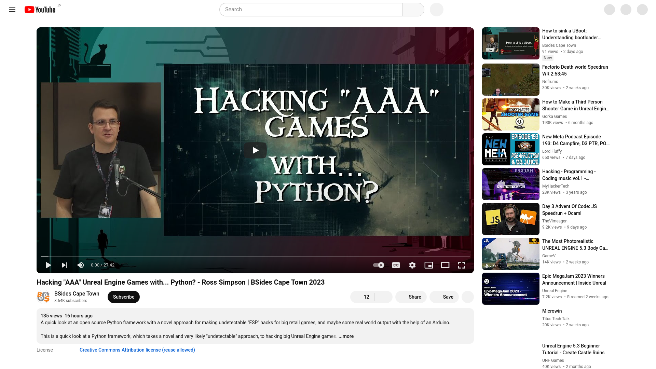Screen dimensions: 656x369
Task: Share this video
Action: [411, 297]
